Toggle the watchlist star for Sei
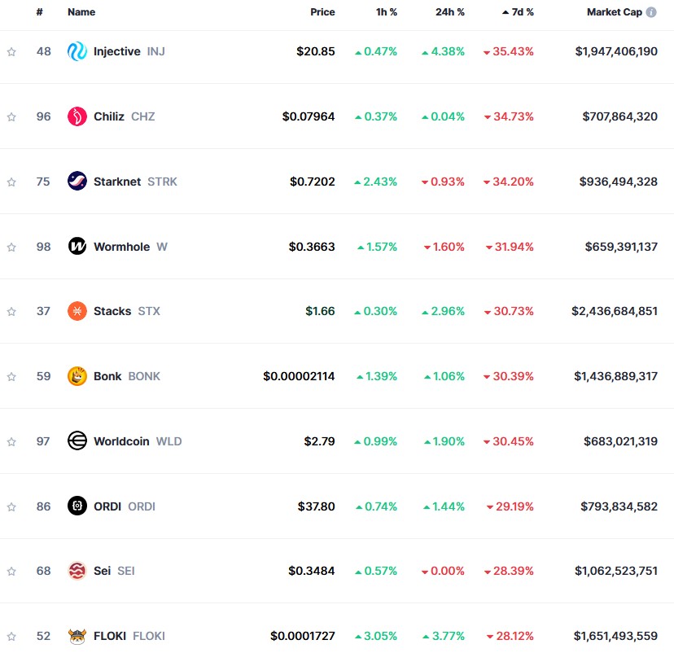The height and width of the screenshot is (653, 674). coord(11,571)
